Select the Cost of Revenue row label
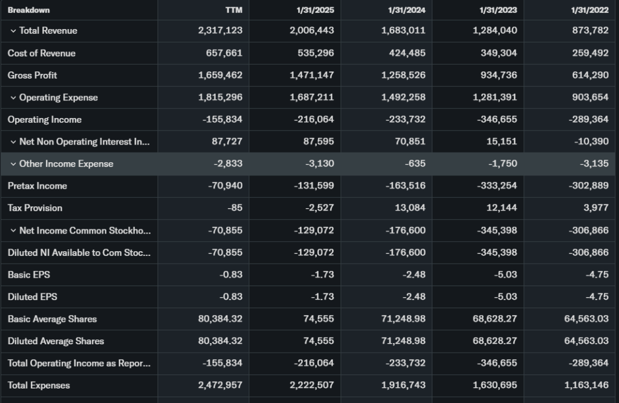The height and width of the screenshot is (403, 619). [x=42, y=53]
